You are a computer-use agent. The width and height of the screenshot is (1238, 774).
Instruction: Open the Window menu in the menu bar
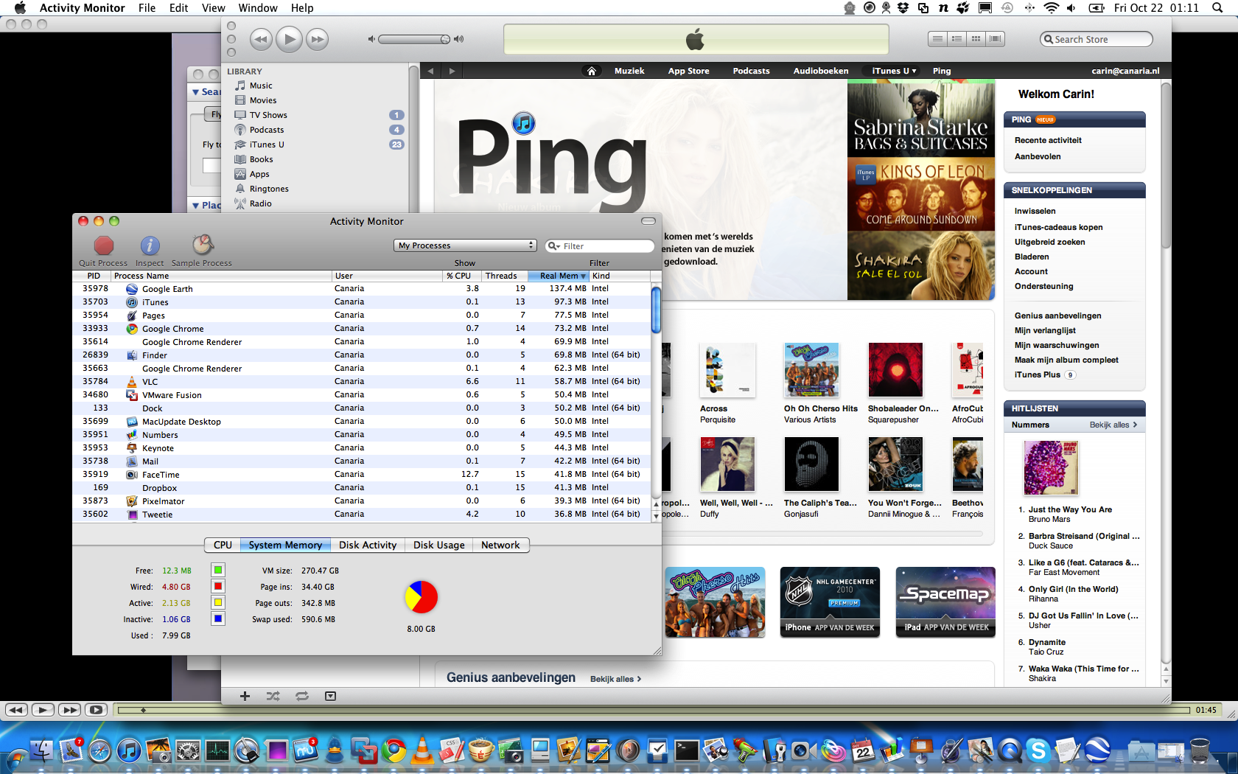pyautogui.click(x=258, y=7)
